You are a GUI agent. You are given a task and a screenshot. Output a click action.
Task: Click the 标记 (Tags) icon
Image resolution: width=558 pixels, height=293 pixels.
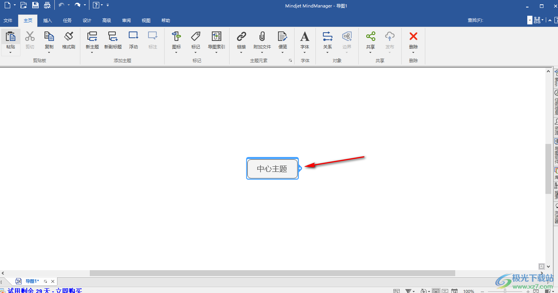(196, 37)
